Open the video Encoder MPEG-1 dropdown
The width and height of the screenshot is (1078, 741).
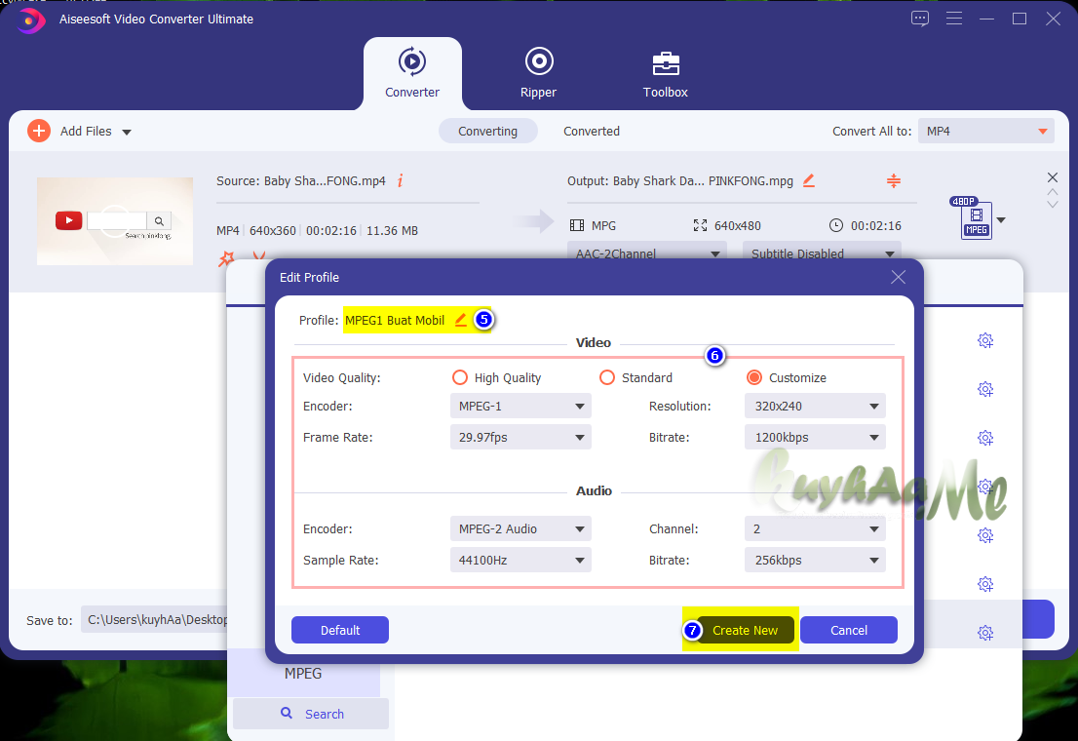[520, 406]
